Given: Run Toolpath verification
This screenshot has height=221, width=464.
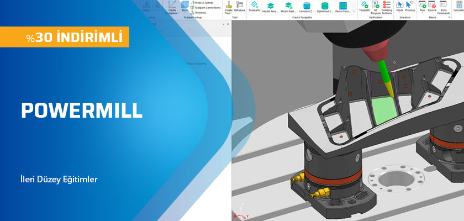Looking at the screenshot, I should 365,6.
